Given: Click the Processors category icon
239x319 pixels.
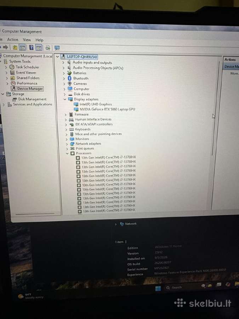Looking at the screenshot, I should [x=73, y=153].
